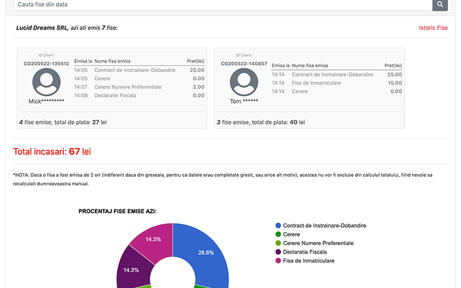The width and height of the screenshot is (461, 288).
Task: Focus the 'Cauta fise din data' search field
Action: (x=223, y=5)
